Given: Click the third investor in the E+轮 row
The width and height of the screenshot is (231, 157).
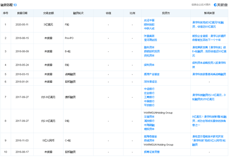Looking at the screenshot, I should click(149, 56).
